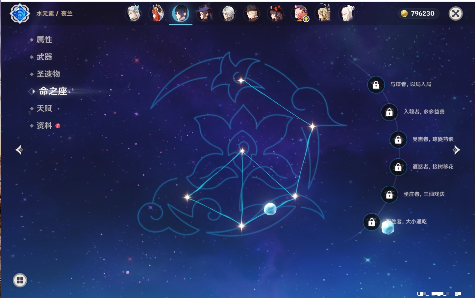
Task: Open the 武器 menu
Action: point(44,57)
